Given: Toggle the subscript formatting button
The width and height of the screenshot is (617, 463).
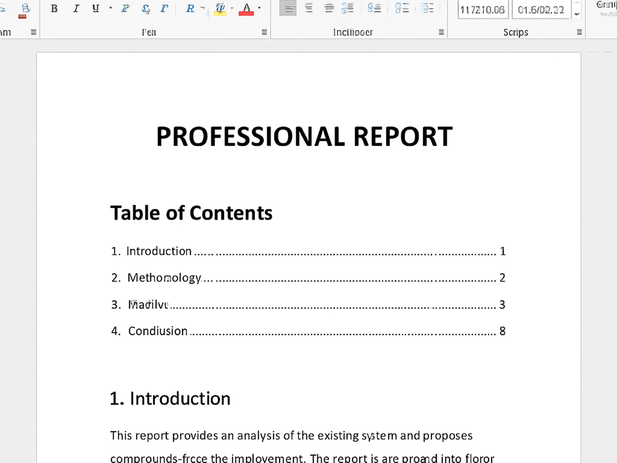Looking at the screenshot, I should click(146, 8).
